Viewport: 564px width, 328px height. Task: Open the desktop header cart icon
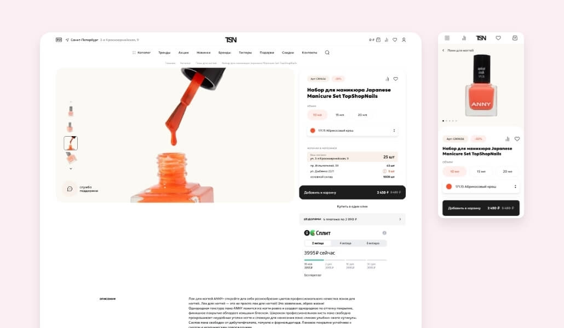(378, 40)
